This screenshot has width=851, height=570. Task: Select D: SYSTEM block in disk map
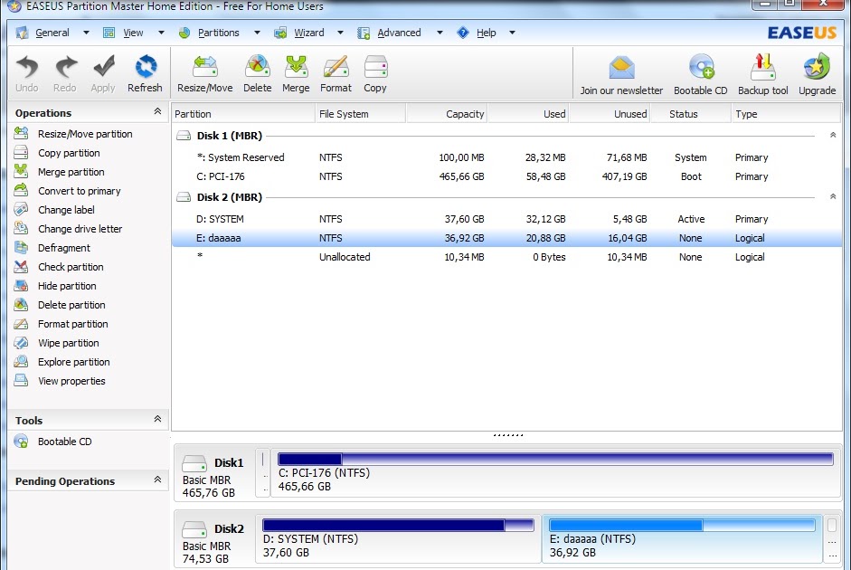[398, 539]
